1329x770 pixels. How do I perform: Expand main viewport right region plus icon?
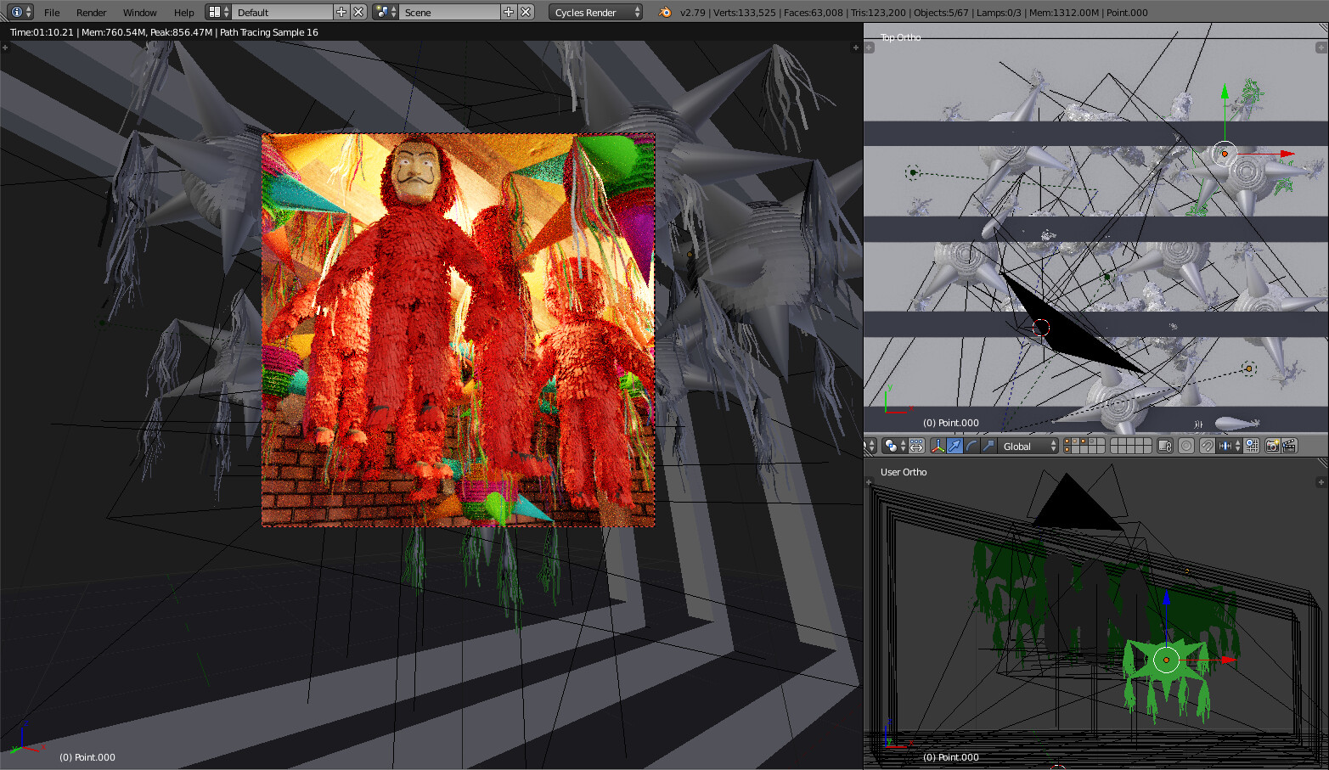coord(856,48)
